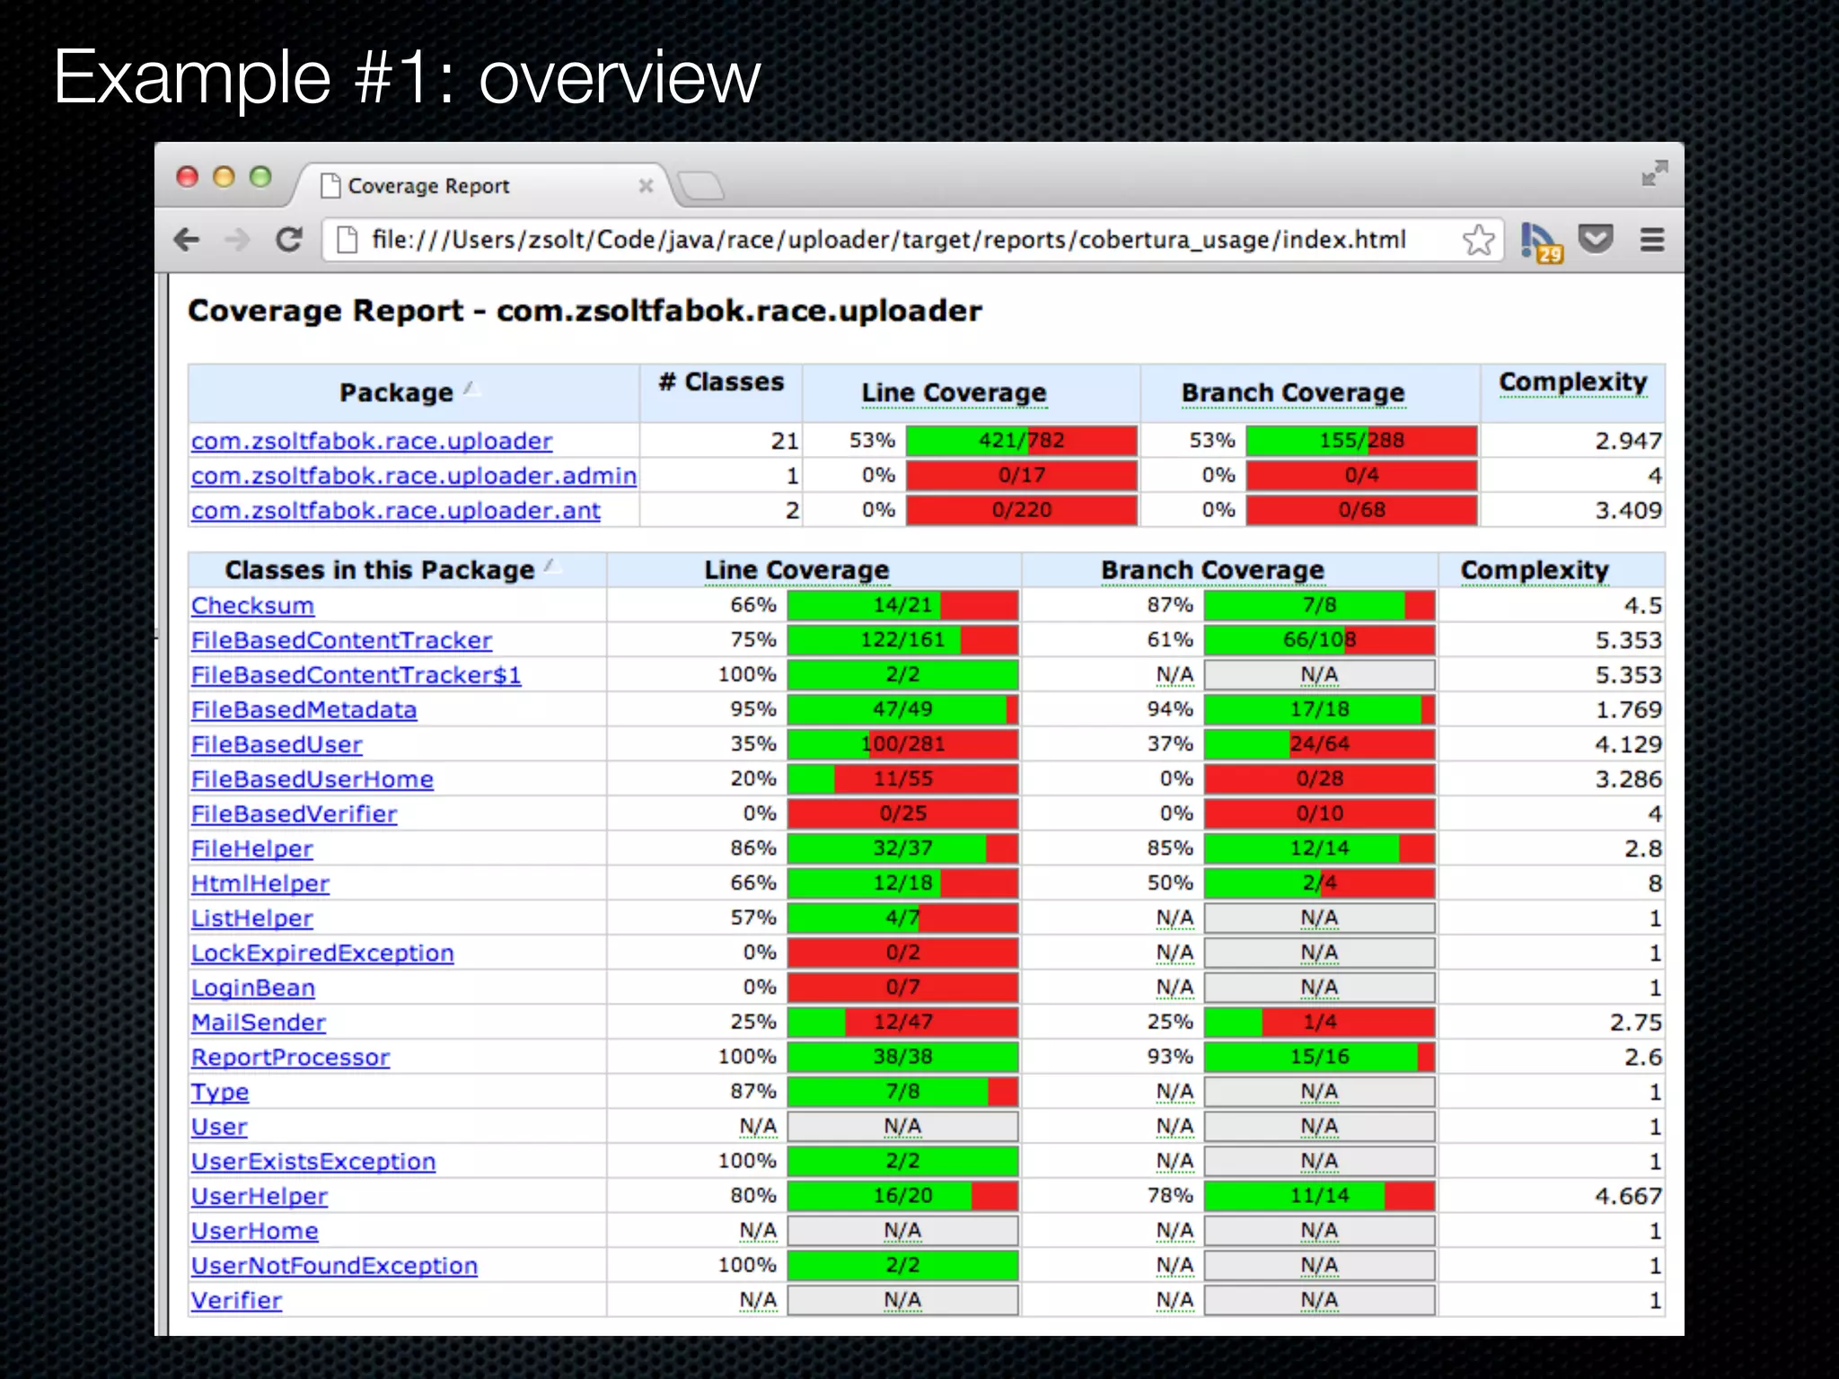The image size is (1839, 1379).
Task: Toggle fullscreen with the expand arrows icon
Action: click(x=1654, y=172)
